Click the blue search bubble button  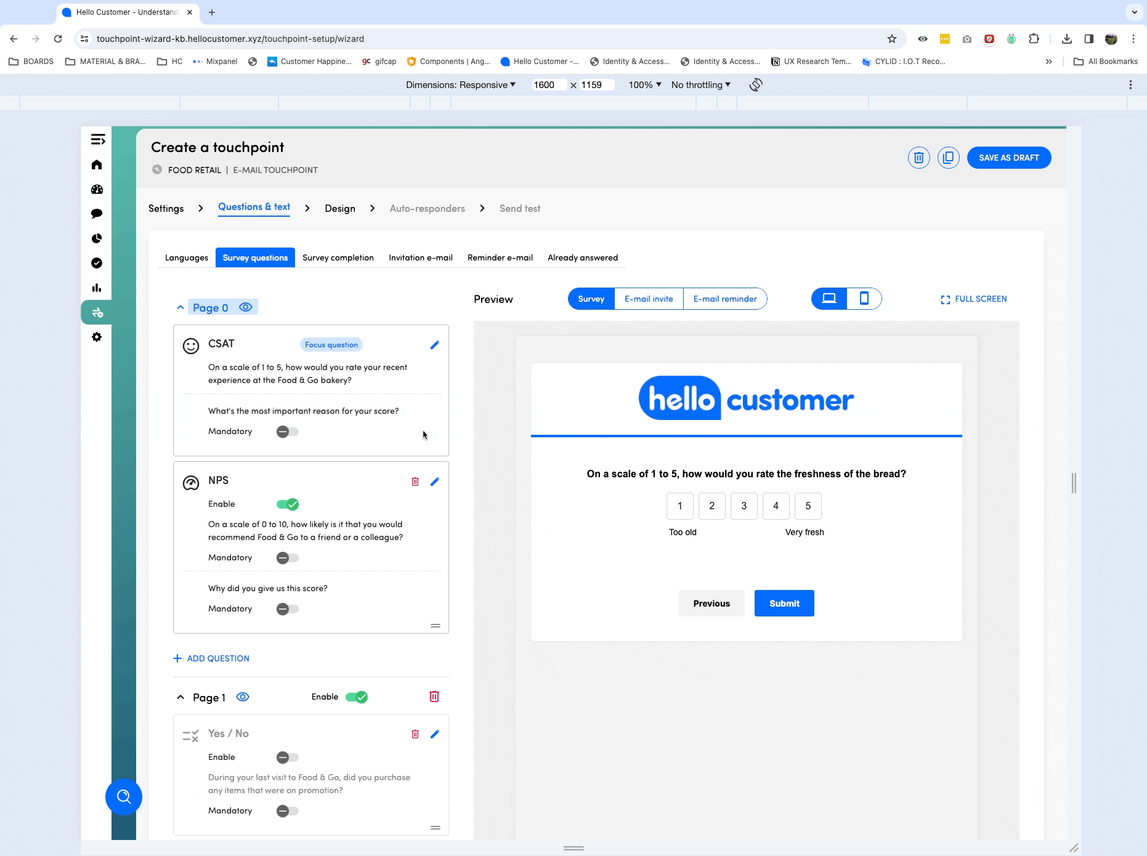pyautogui.click(x=124, y=797)
